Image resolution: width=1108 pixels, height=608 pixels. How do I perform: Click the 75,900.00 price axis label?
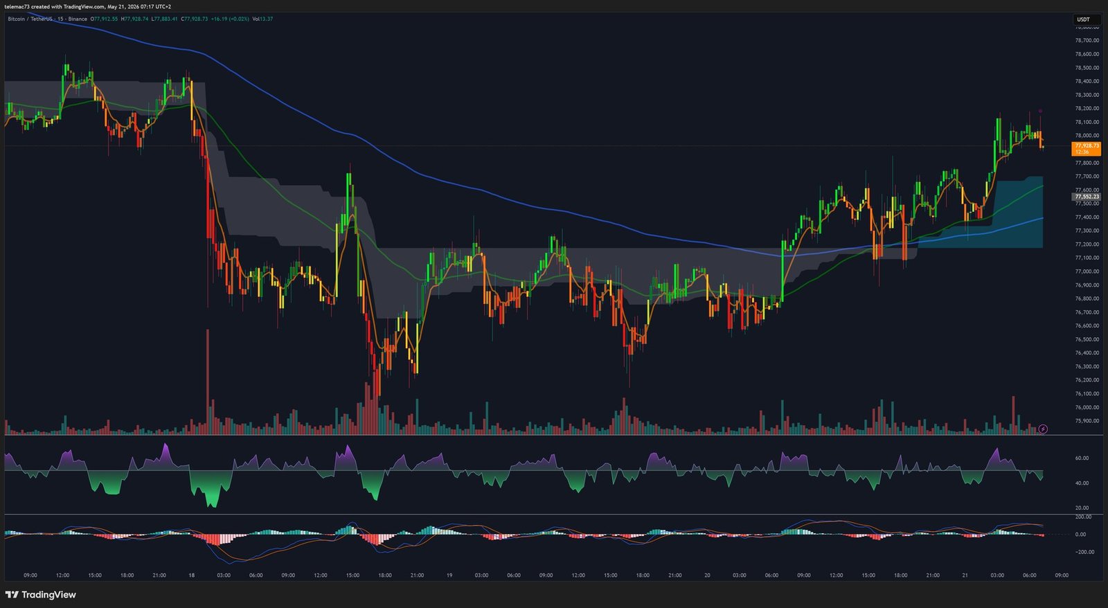pos(1087,421)
